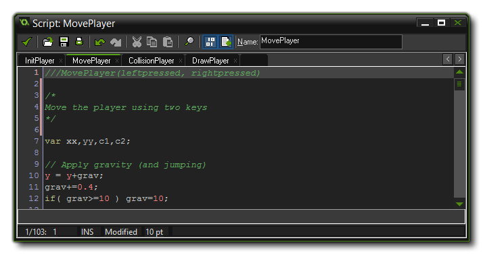Click the INS status bar indicator

point(87,232)
